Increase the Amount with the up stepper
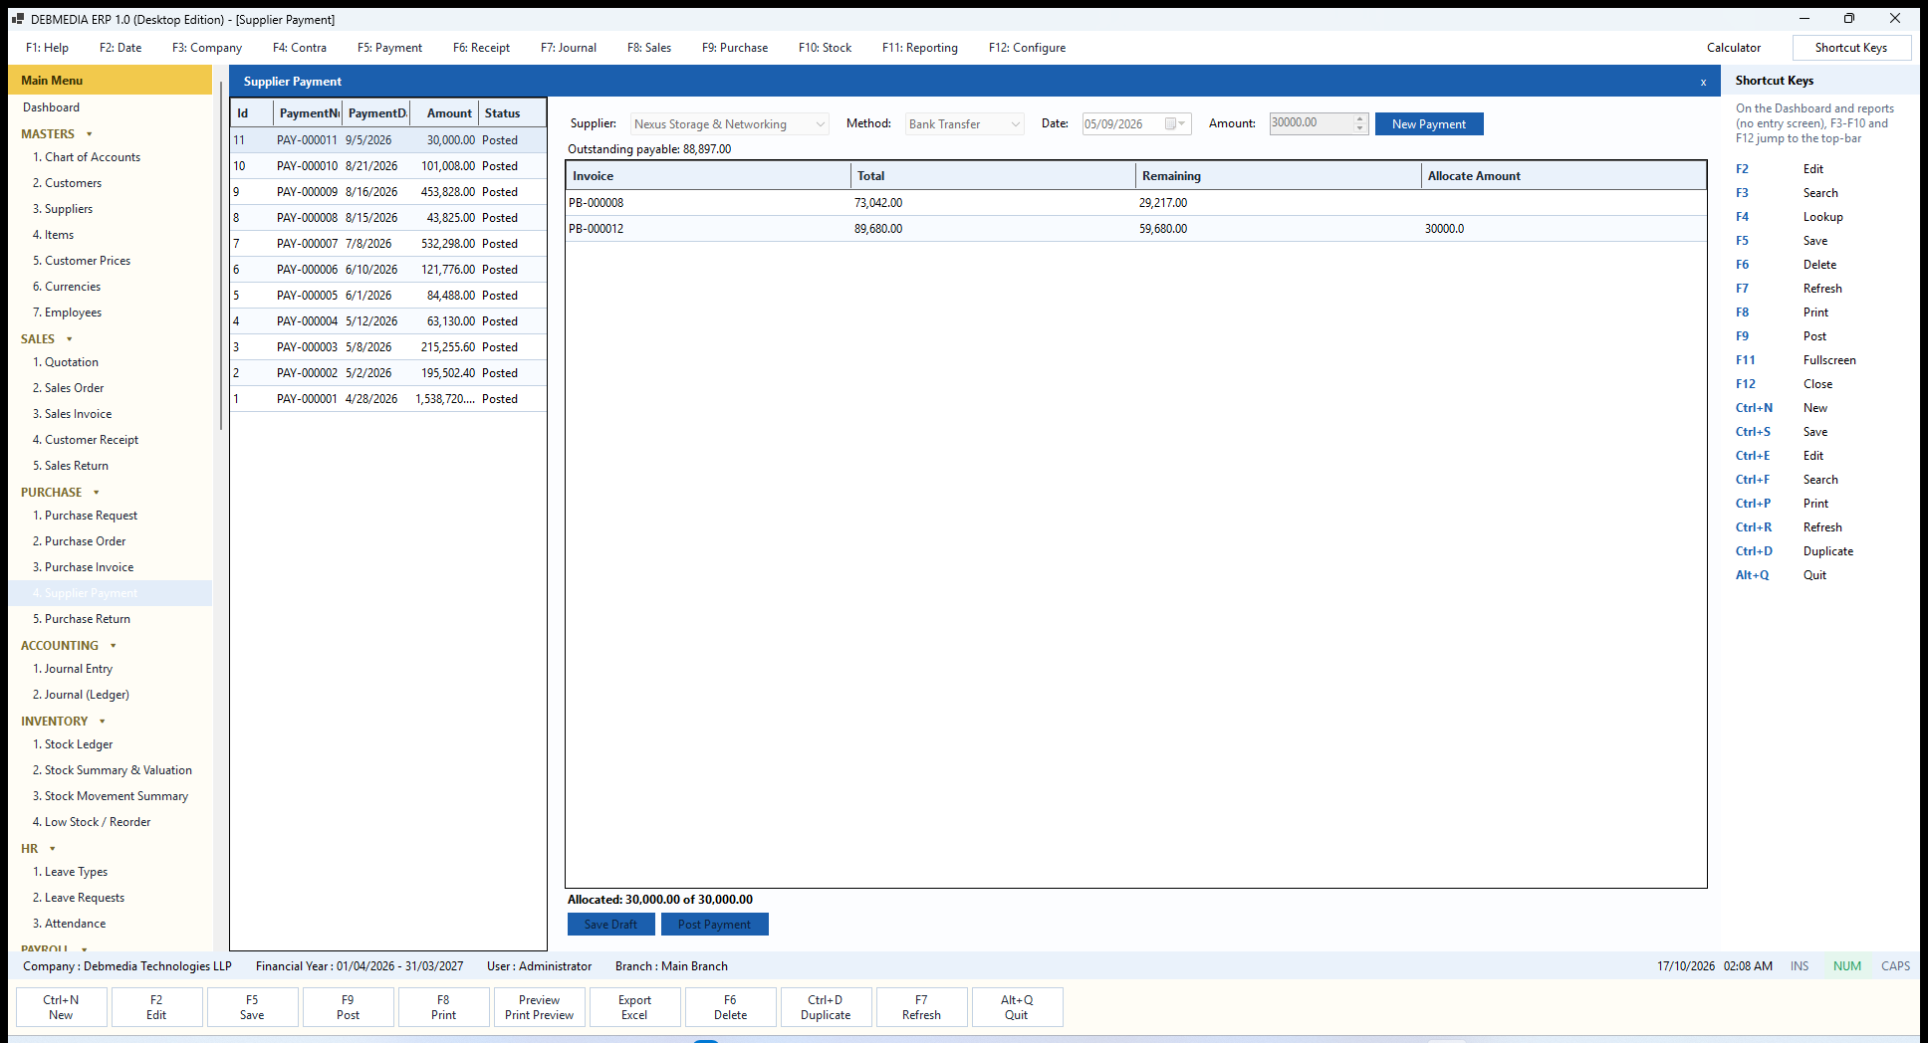The height and width of the screenshot is (1043, 1928). [1360, 118]
